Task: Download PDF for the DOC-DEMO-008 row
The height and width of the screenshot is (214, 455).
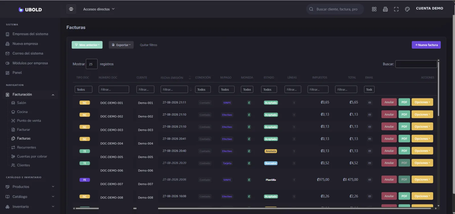Action: coord(404,196)
